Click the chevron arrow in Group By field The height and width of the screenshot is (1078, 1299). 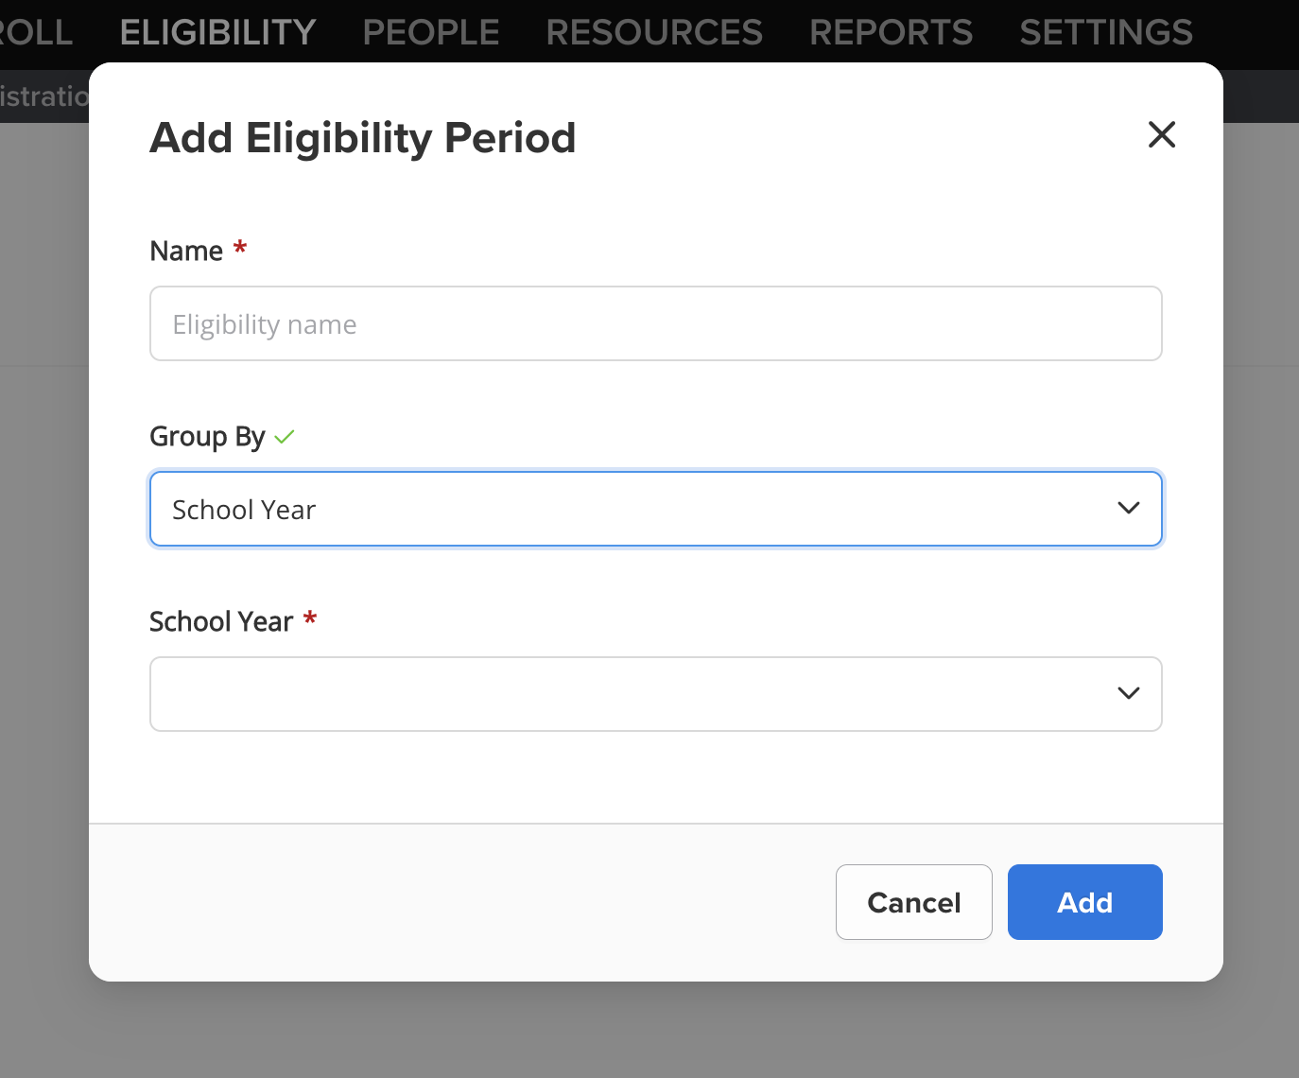click(1128, 509)
